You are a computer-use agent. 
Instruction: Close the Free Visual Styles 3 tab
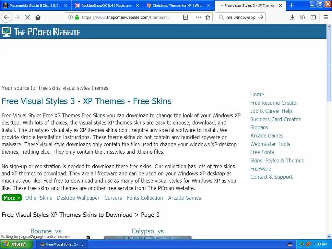pyautogui.click(x=280, y=6)
